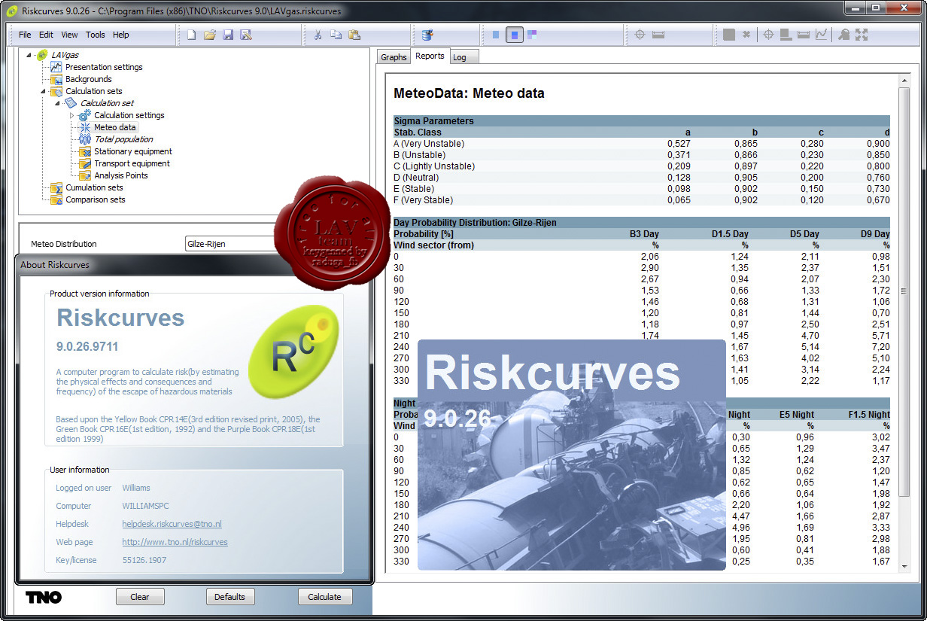Click the key/license value 55126.1907
The height and width of the screenshot is (621, 927).
(144, 560)
